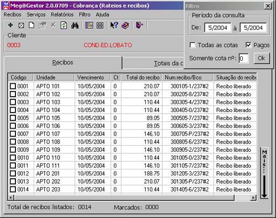
Task: Sort by the Unidade column header
Action: [54, 77]
